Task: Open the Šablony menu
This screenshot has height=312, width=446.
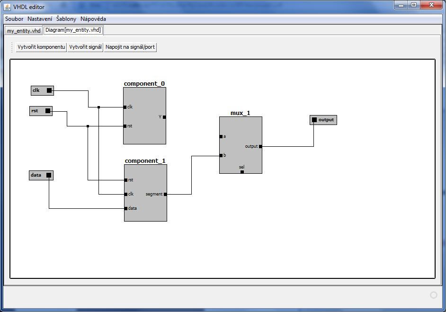Action: [x=66, y=19]
